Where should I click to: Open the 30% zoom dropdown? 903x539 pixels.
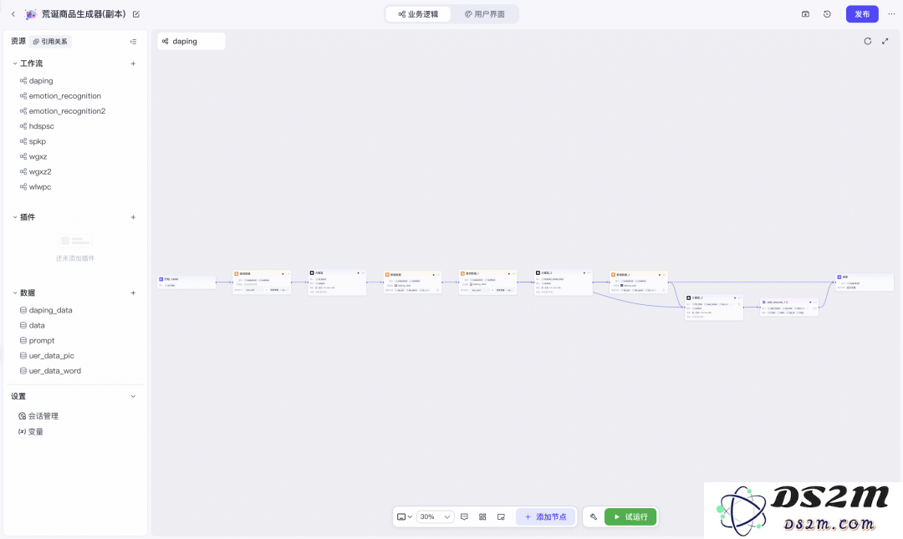click(435, 517)
